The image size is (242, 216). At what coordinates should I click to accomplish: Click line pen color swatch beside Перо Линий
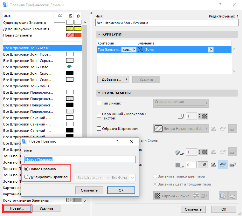pos(203,116)
